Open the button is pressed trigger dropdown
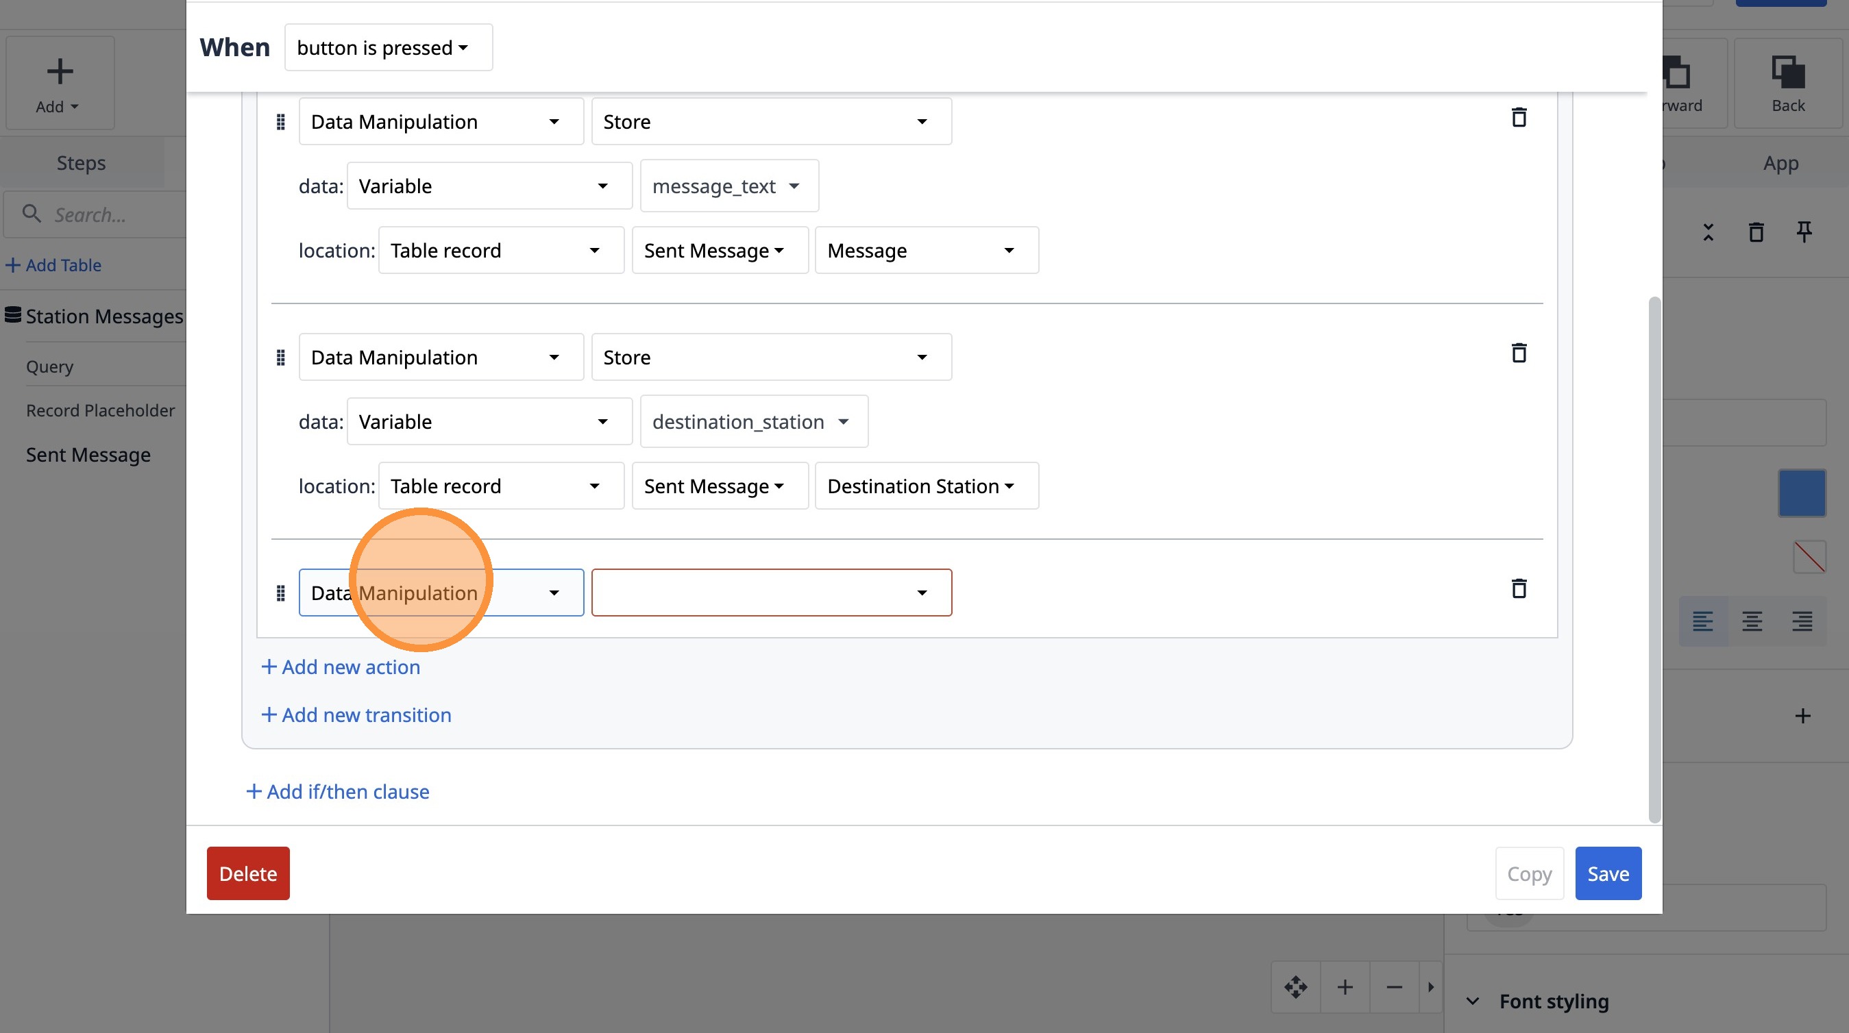The width and height of the screenshot is (1849, 1033). (389, 48)
